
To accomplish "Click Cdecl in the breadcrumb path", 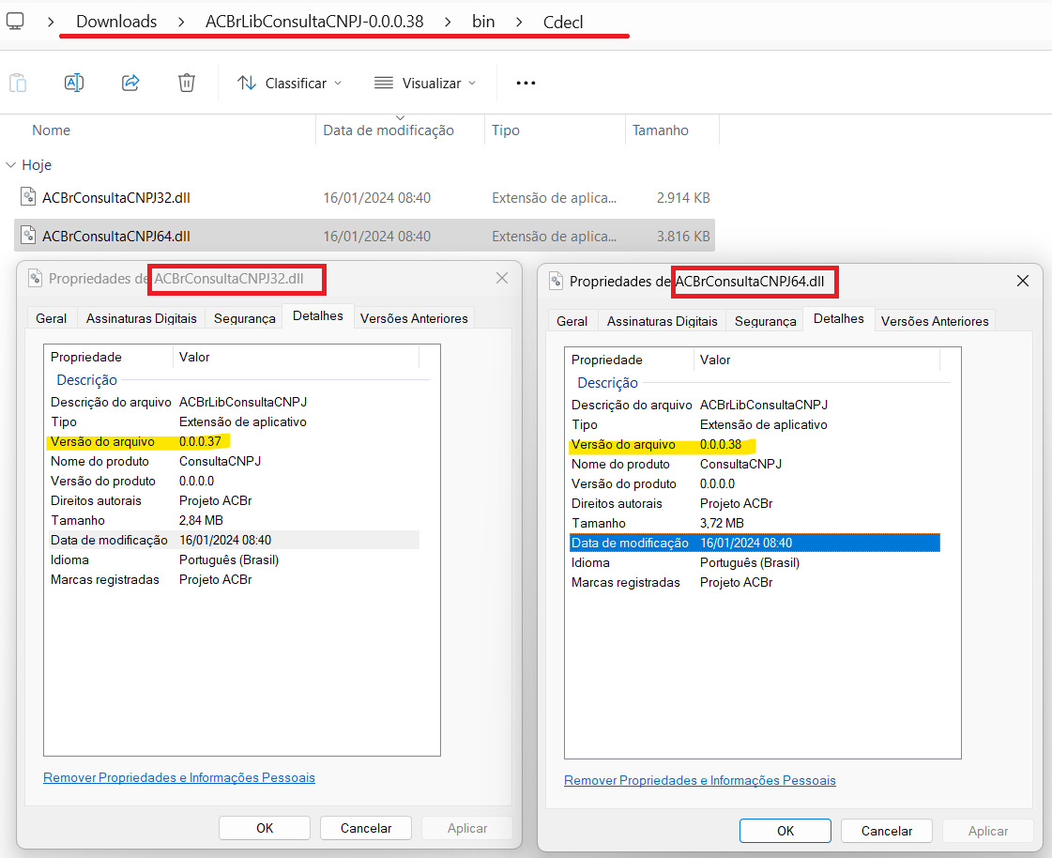I will click(x=563, y=22).
